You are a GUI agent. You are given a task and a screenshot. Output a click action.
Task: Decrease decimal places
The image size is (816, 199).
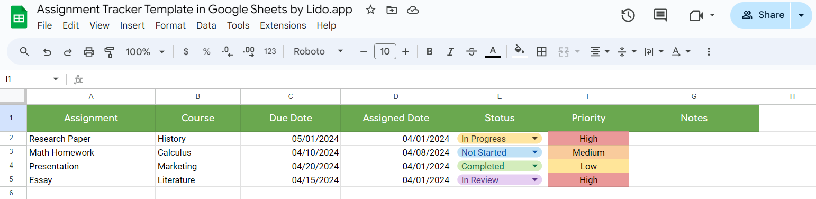point(228,51)
